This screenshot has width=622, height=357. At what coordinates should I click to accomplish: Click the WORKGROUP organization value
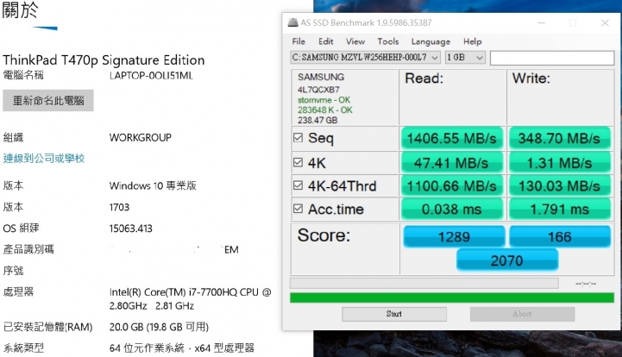click(141, 138)
